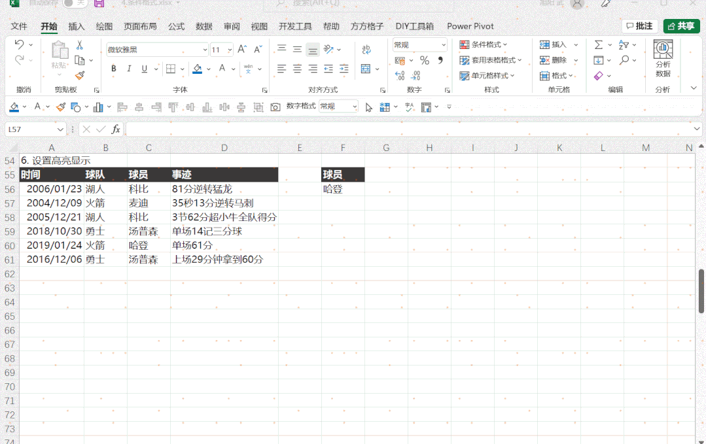Select the Format Painter brush
Screen dimensions: 706x444
click(x=80, y=75)
